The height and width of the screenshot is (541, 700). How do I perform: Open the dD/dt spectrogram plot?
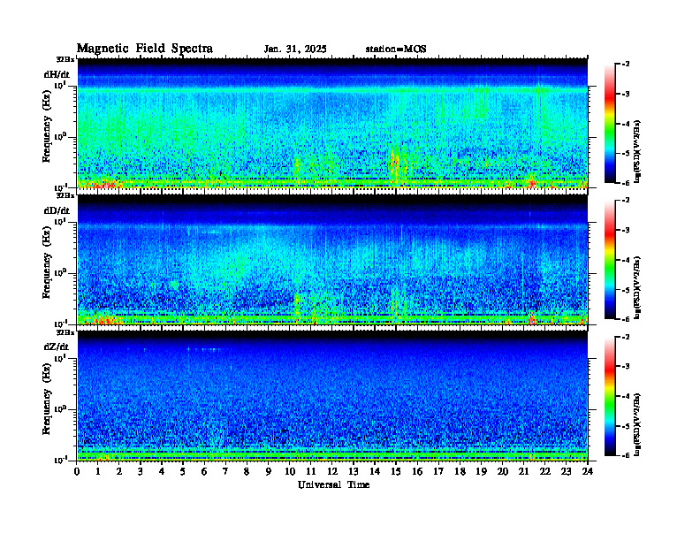click(332, 259)
